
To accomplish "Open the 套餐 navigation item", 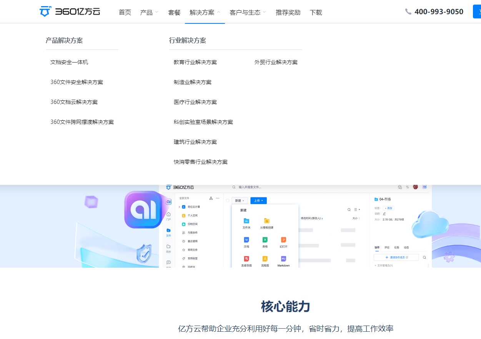I will [x=174, y=12].
